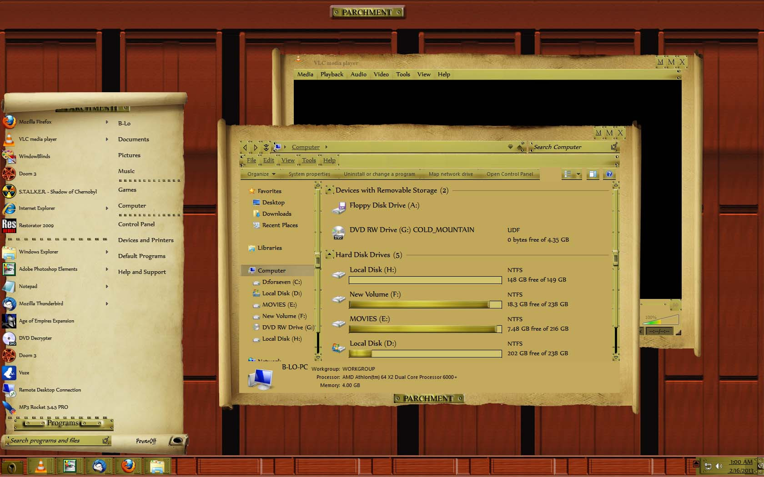This screenshot has width=764, height=477.
Task: Open the address bar previous locations dropdown
Action: (x=510, y=147)
